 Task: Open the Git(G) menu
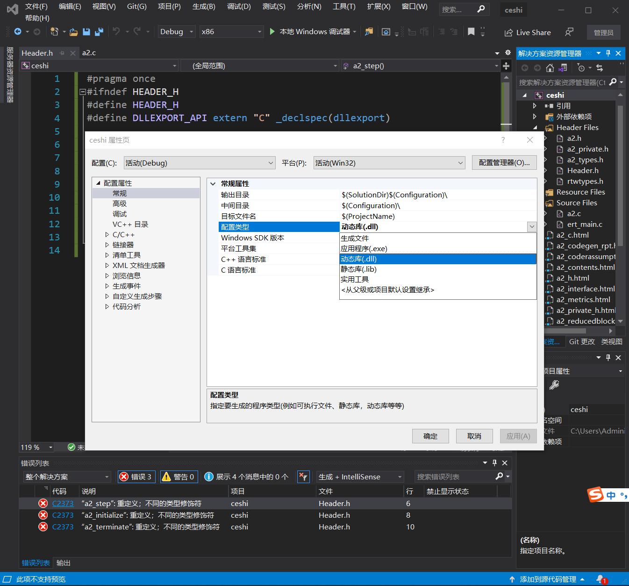[x=136, y=7]
